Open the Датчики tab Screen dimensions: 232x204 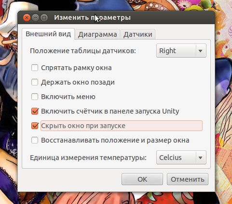click(138, 34)
